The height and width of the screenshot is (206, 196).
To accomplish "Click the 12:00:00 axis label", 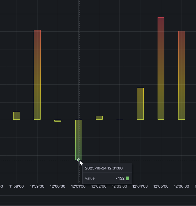I will [57, 186].
